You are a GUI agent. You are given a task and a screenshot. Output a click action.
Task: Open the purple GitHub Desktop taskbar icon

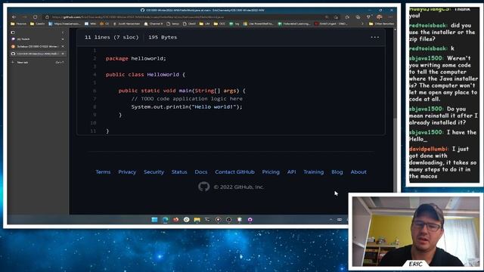pos(250,220)
